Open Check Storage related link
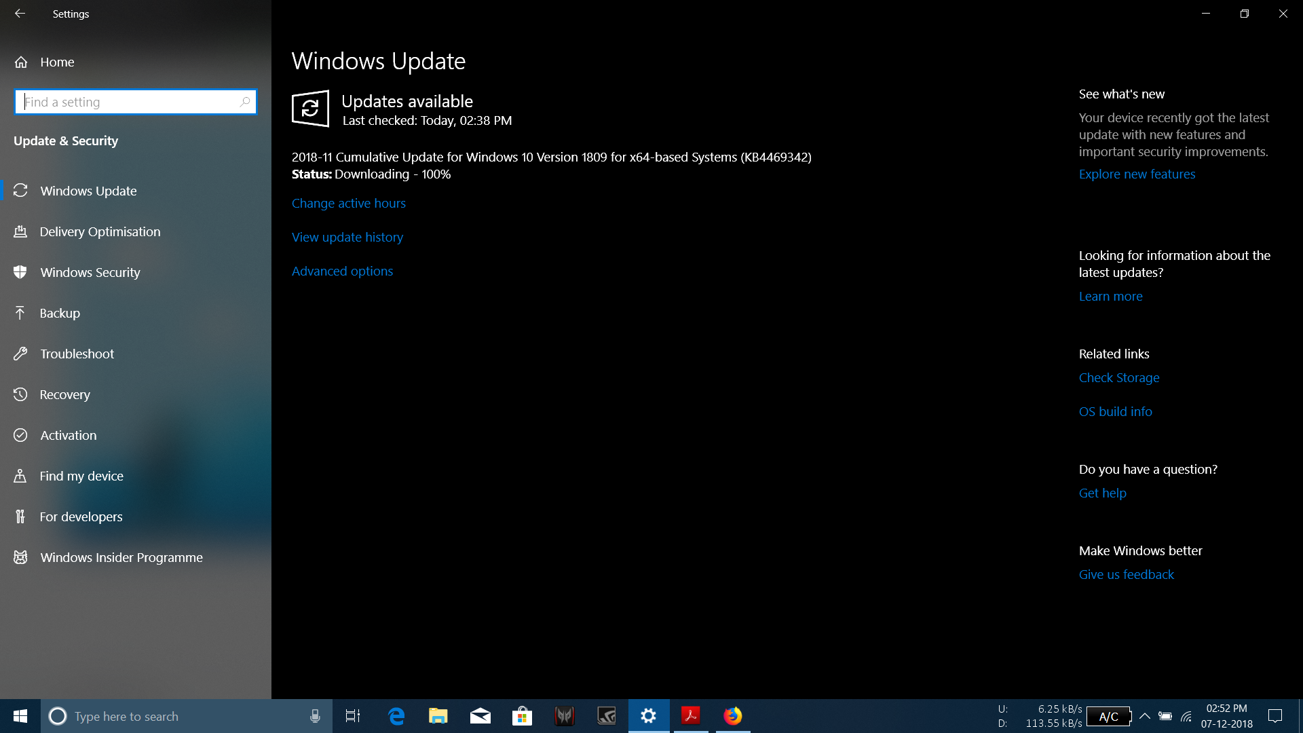 (1119, 377)
